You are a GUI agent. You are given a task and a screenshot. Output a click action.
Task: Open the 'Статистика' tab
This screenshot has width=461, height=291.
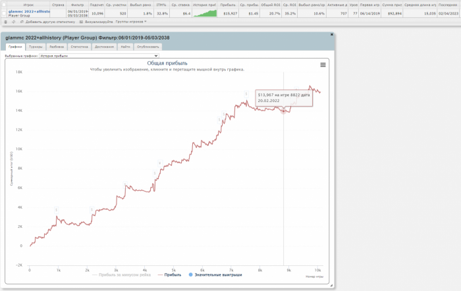click(80, 47)
